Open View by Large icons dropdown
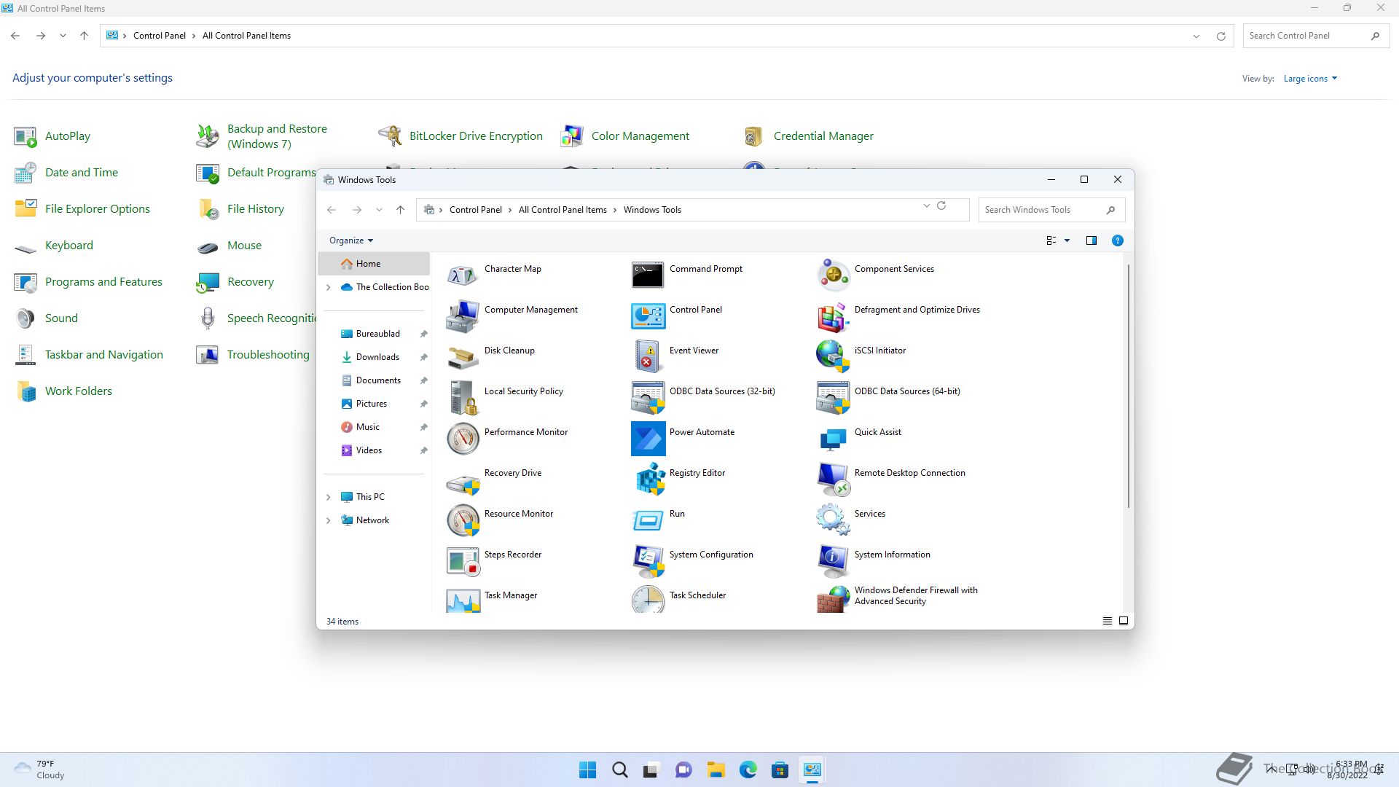1399x787 pixels. [1309, 79]
